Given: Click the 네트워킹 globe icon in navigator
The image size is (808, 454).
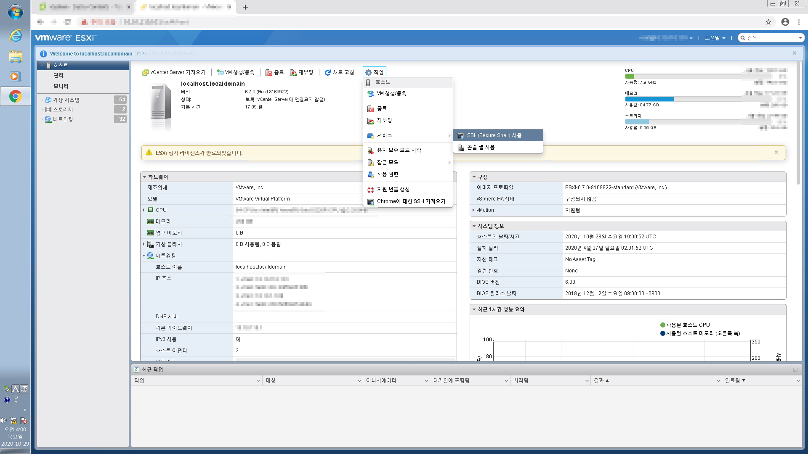Looking at the screenshot, I should (48, 119).
